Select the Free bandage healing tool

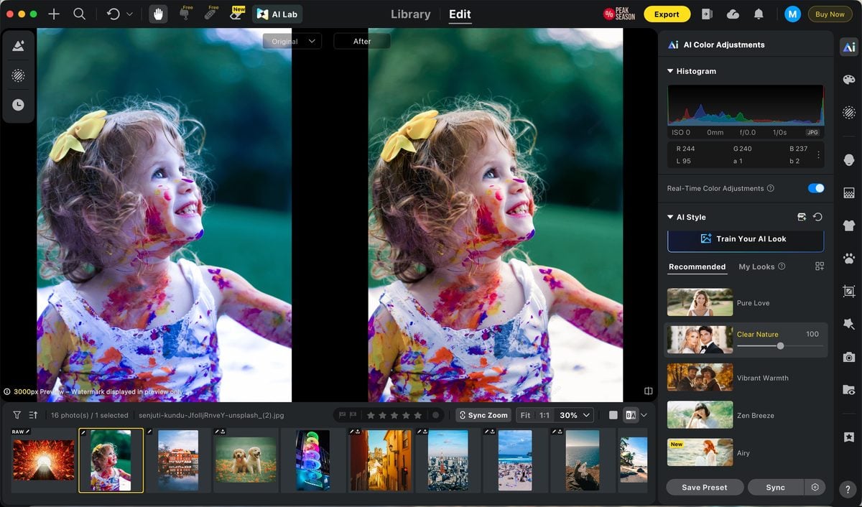point(210,14)
